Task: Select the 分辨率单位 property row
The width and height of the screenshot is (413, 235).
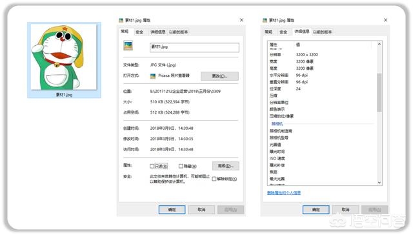Action: [322, 103]
